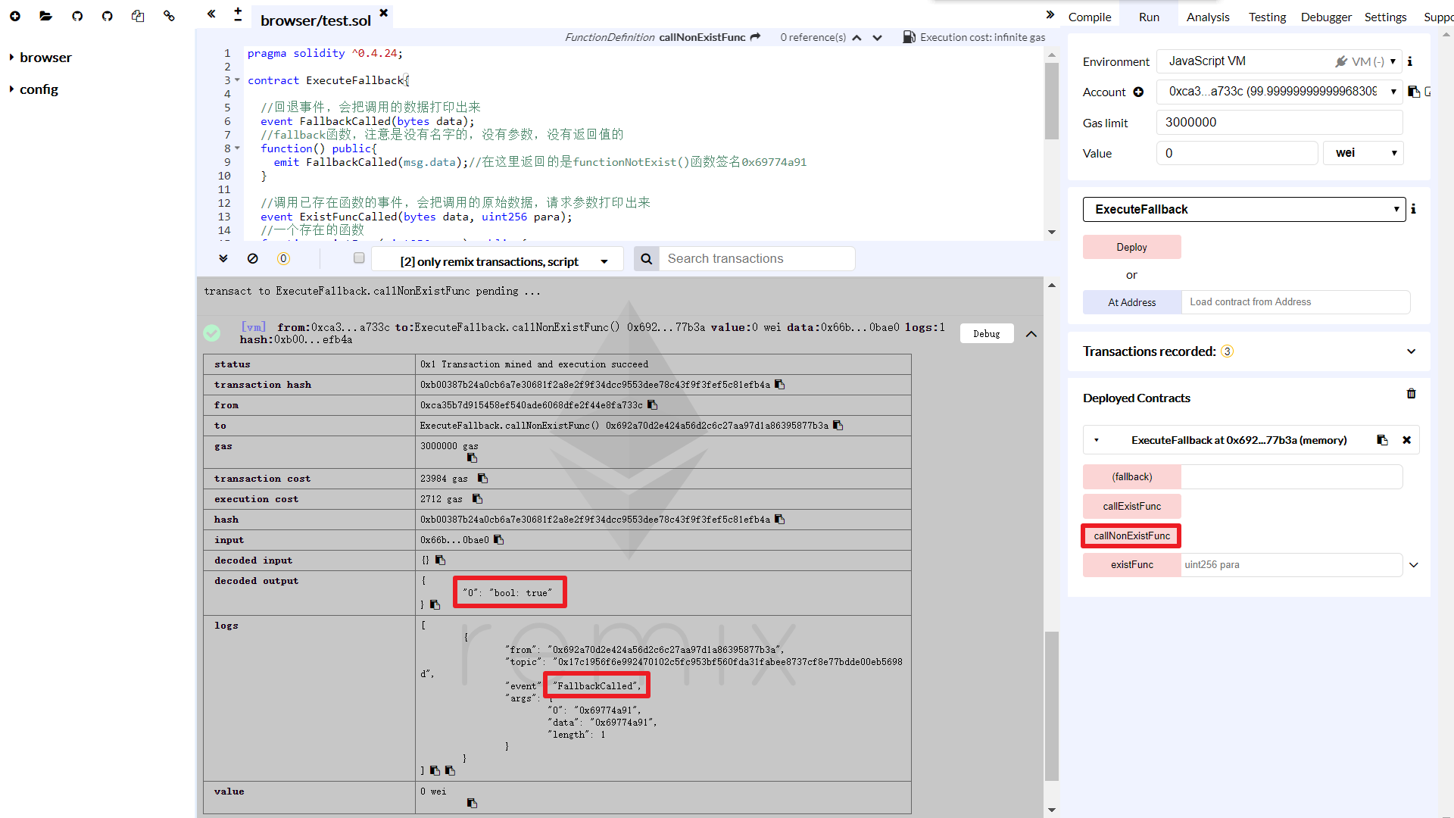Jump to the previous reference with the up chevron
The image size is (1454, 818).
tap(856, 38)
